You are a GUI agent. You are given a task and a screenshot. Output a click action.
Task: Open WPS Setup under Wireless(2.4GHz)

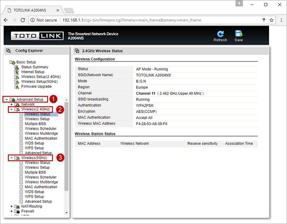(x=35, y=148)
